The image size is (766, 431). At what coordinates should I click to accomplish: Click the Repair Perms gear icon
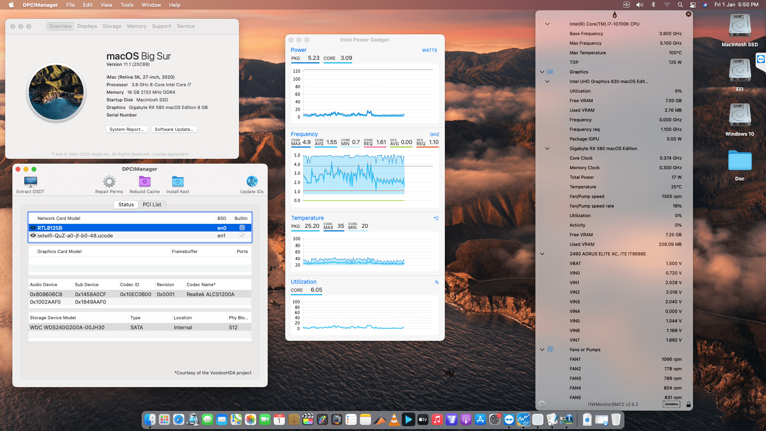[109, 182]
